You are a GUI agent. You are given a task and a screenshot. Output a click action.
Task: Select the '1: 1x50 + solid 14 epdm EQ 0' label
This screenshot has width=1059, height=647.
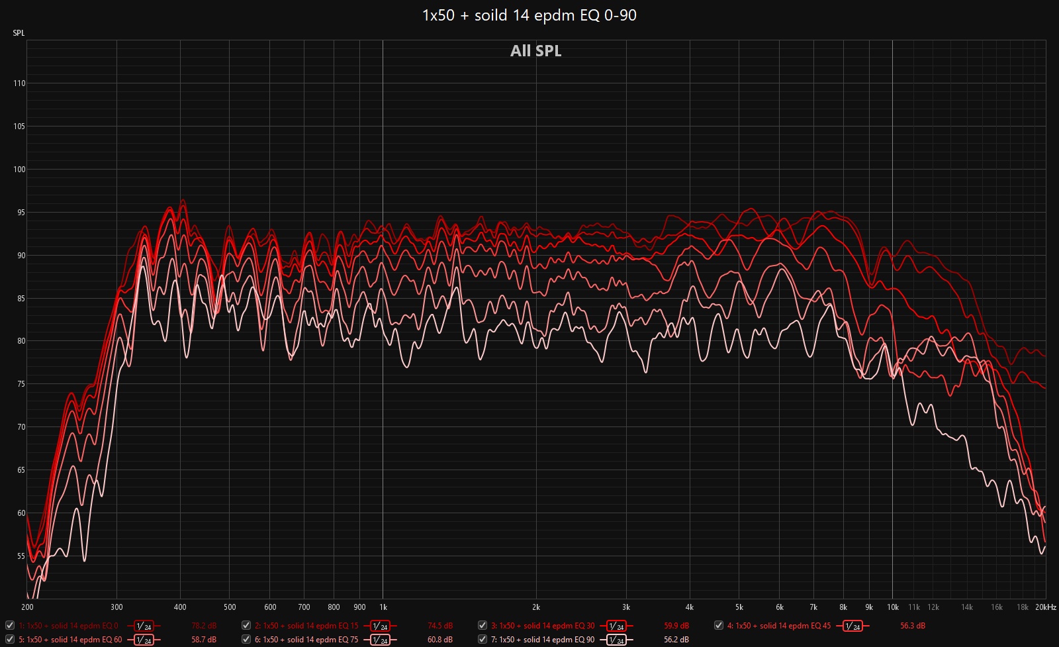tap(68, 626)
